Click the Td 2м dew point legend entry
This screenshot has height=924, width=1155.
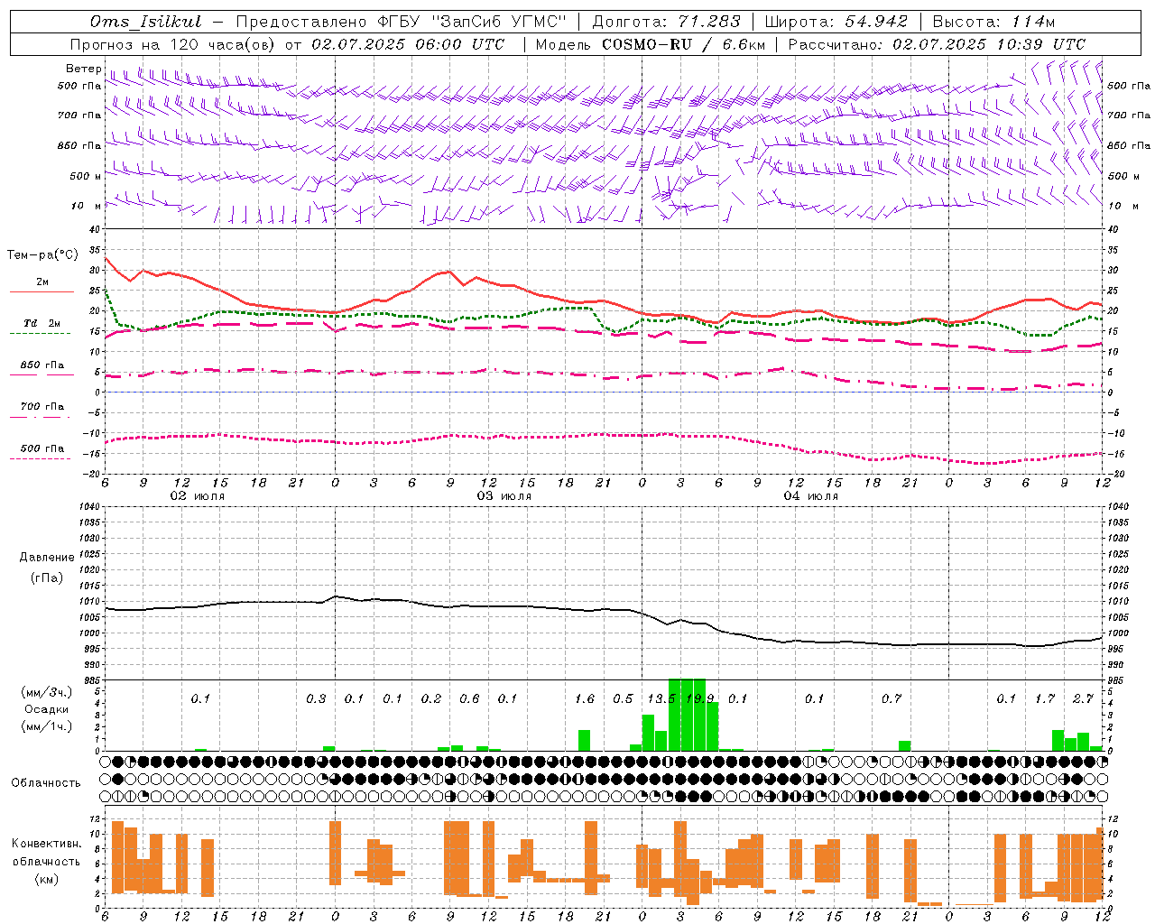point(42,323)
